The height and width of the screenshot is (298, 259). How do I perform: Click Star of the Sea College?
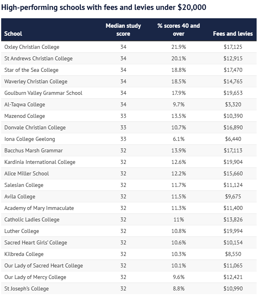click(31, 70)
